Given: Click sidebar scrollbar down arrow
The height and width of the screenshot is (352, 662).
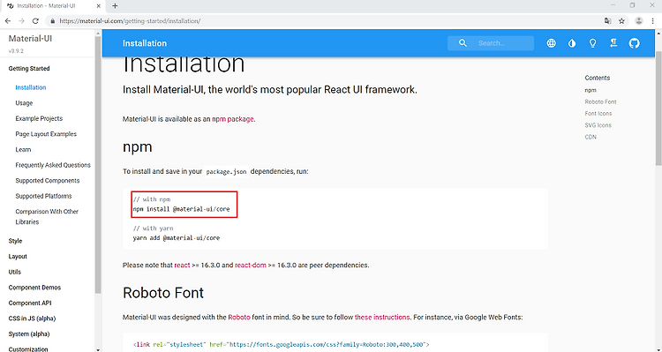Looking at the screenshot, I should [x=98, y=349].
